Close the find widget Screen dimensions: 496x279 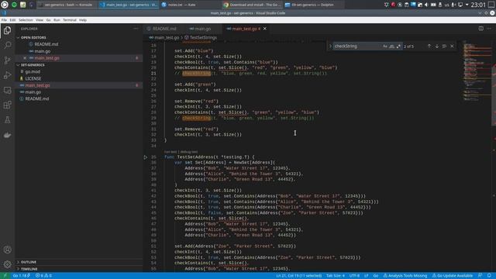(x=452, y=46)
